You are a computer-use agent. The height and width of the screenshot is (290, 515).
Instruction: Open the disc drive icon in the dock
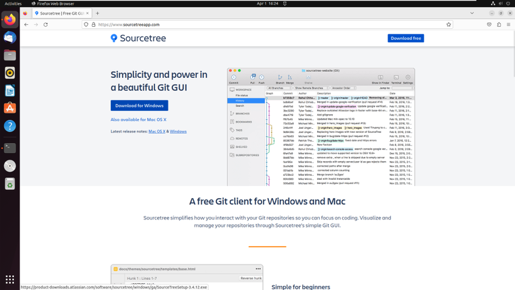10,166
